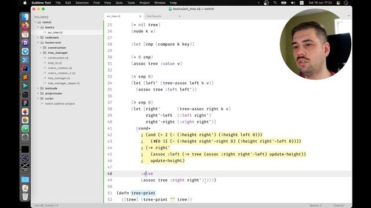
Task: Open matrix_rotation_2.clj in the sidebar
Action: (61, 73)
